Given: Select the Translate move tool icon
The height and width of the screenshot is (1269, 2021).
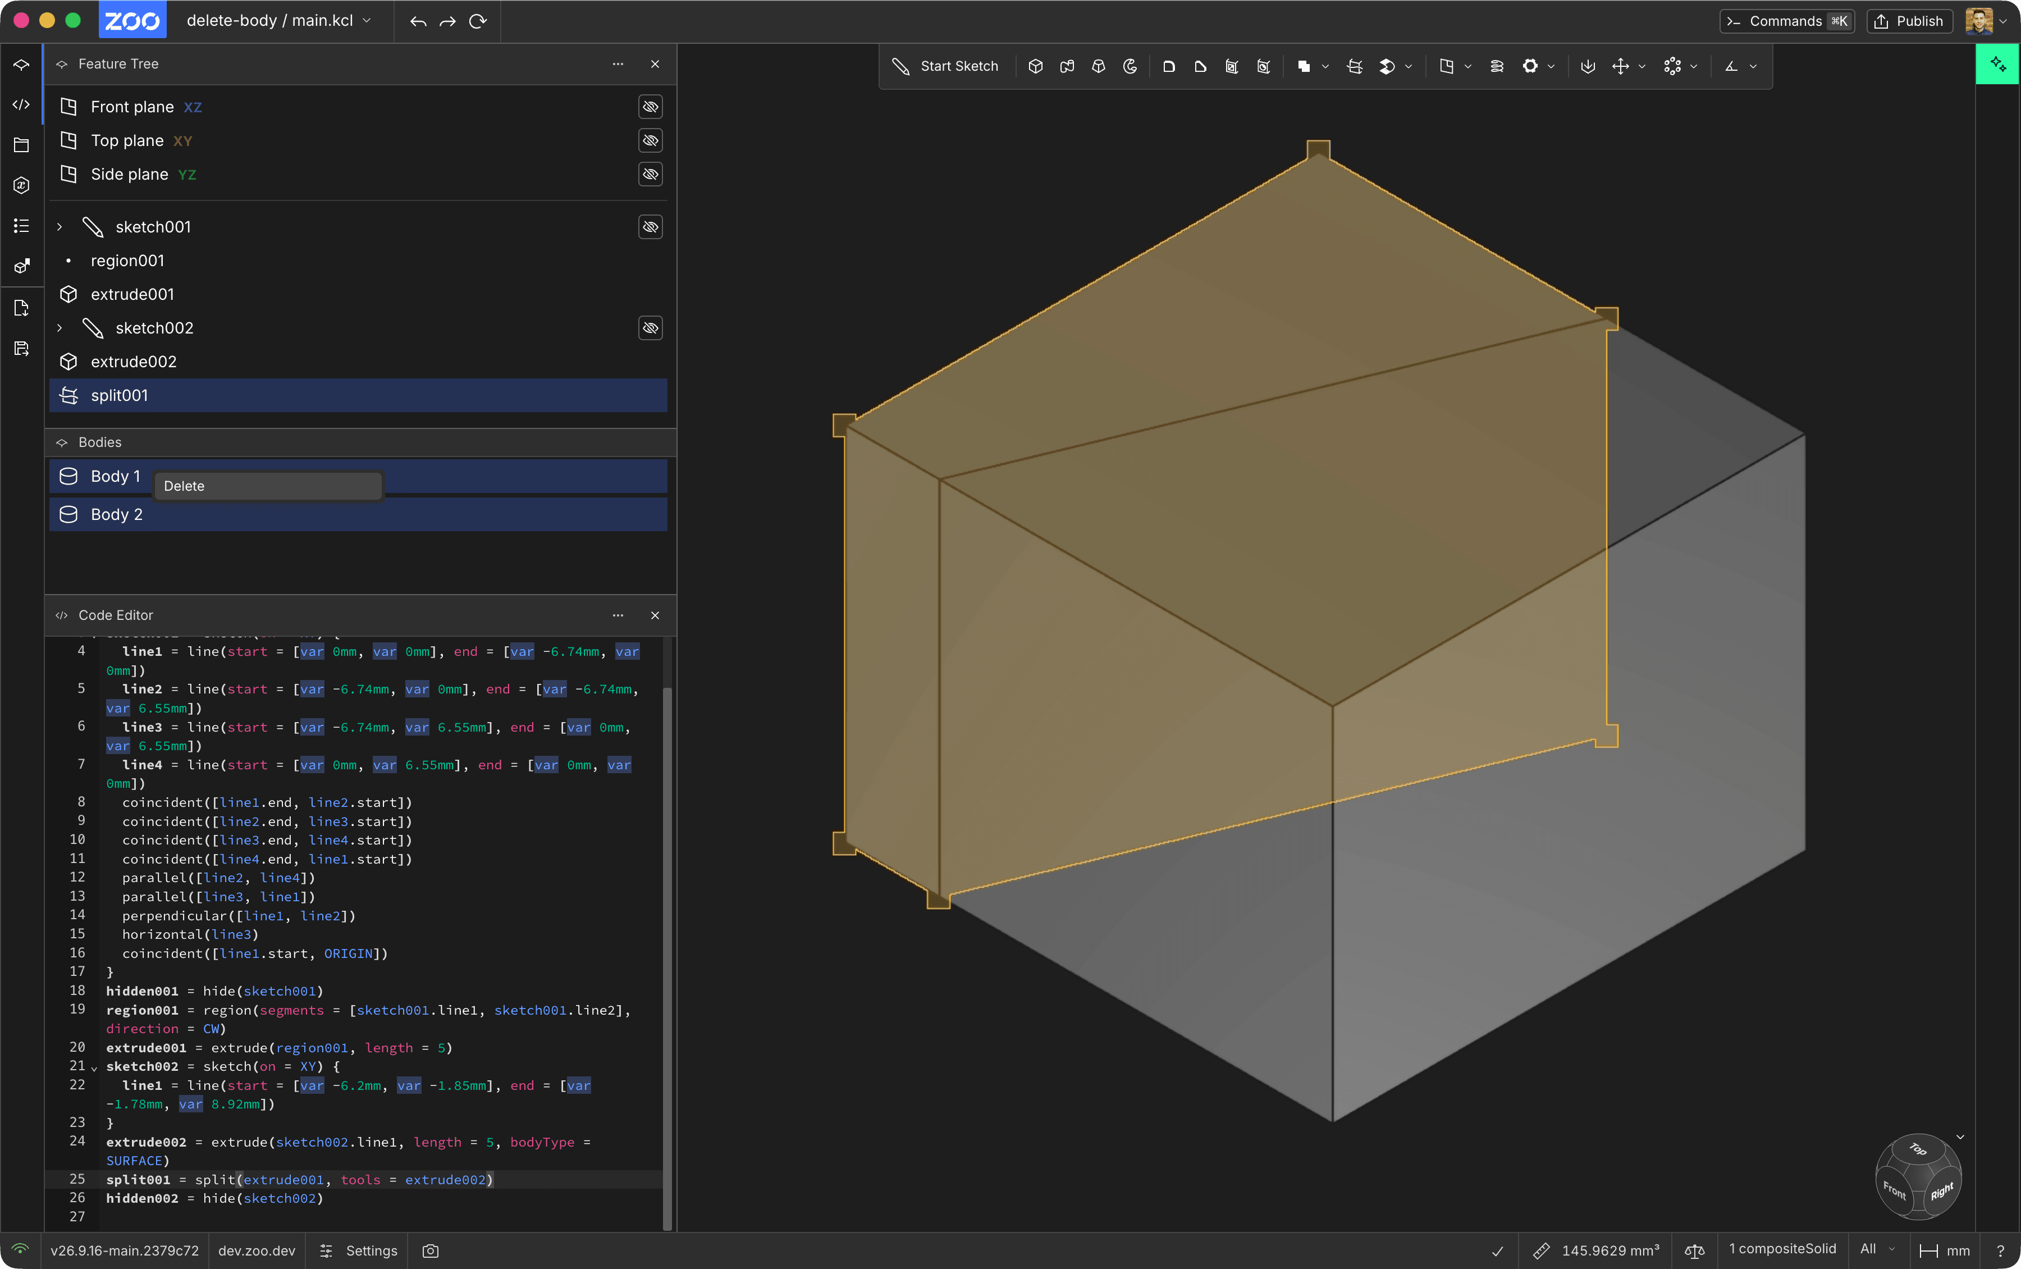Looking at the screenshot, I should (x=1621, y=66).
